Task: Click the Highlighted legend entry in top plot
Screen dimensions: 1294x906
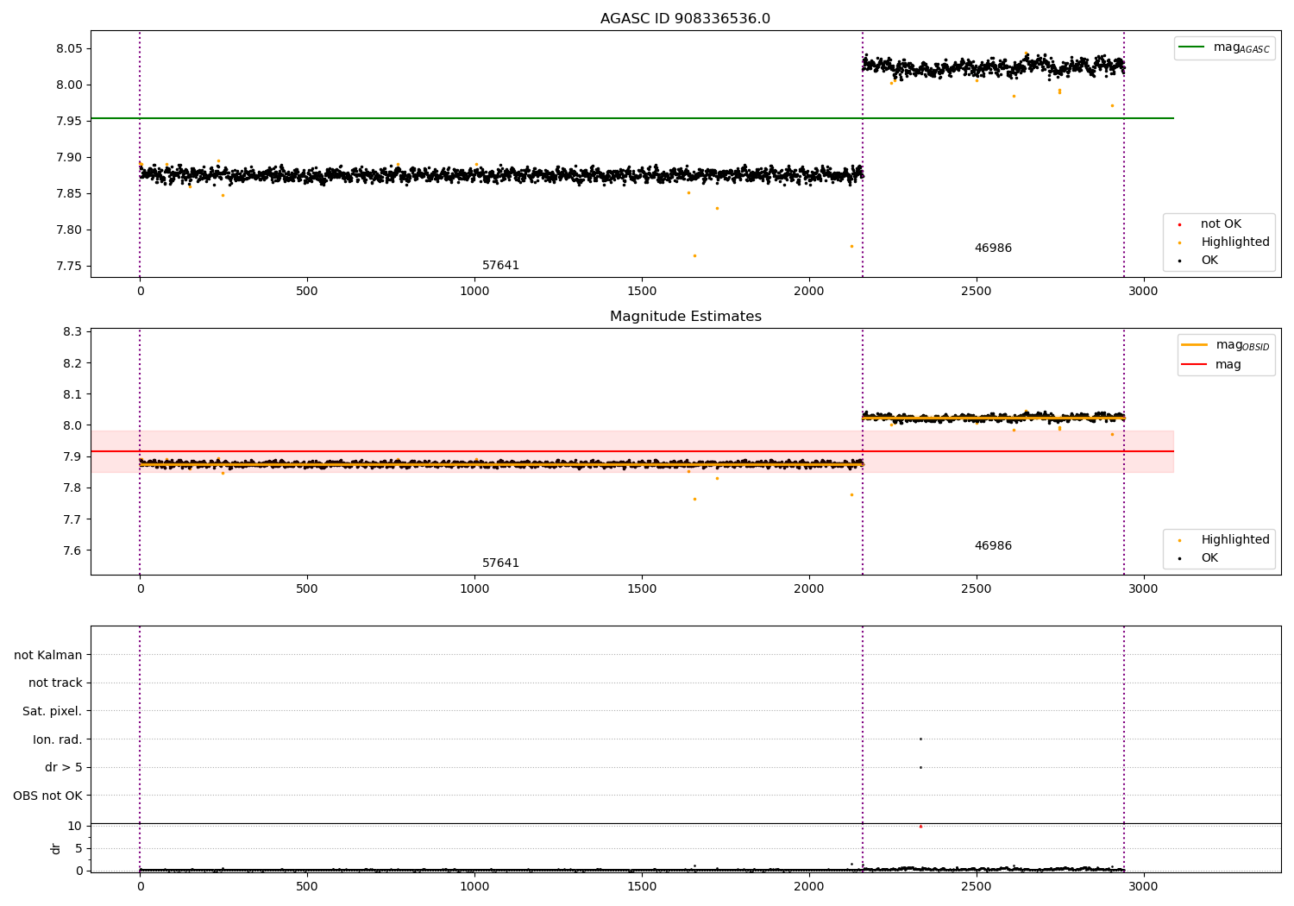Action: (1224, 242)
